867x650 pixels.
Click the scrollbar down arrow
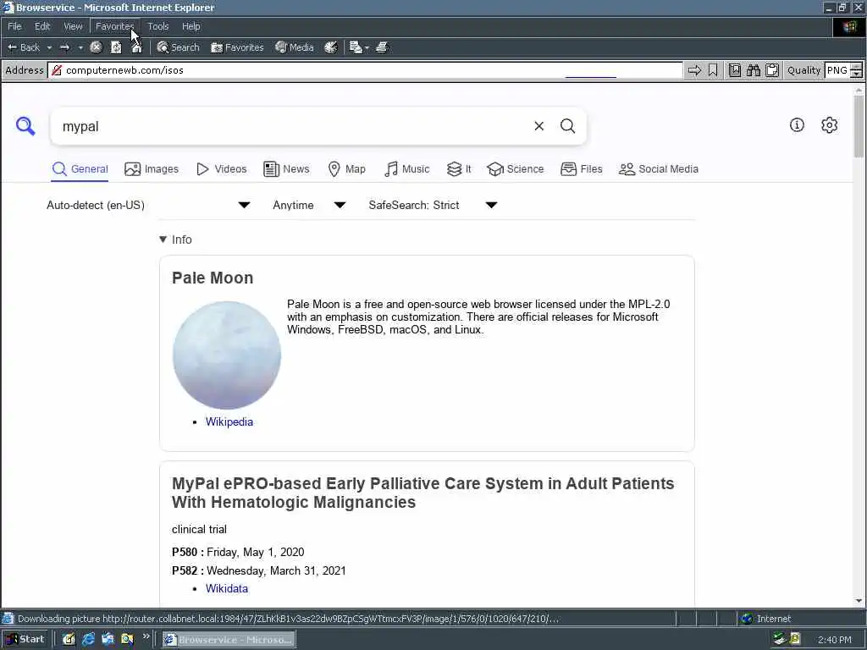pyautogui.click(x=859, y=601)
